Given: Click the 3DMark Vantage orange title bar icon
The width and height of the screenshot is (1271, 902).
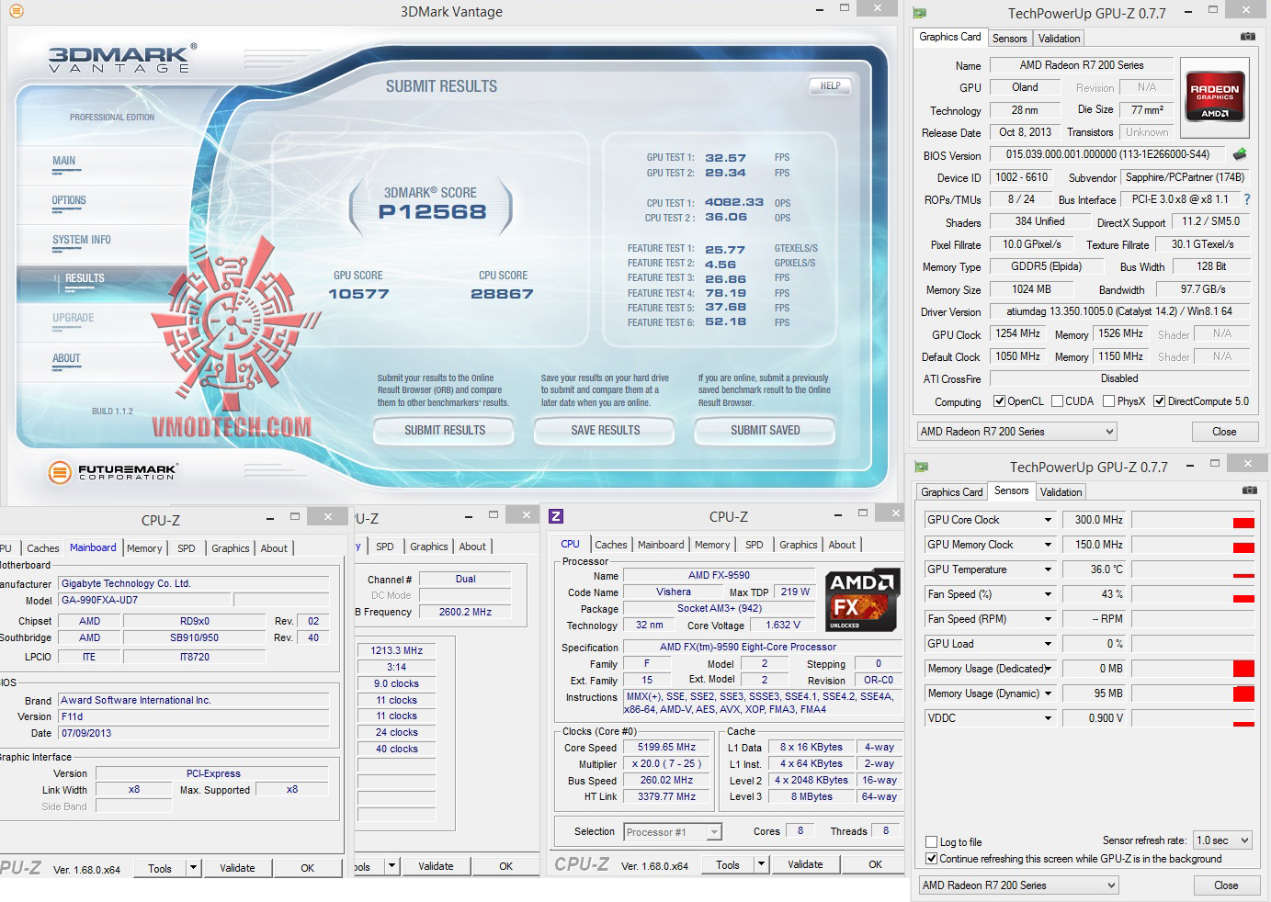Looking at the screenshot, I should tap(16, 11).
